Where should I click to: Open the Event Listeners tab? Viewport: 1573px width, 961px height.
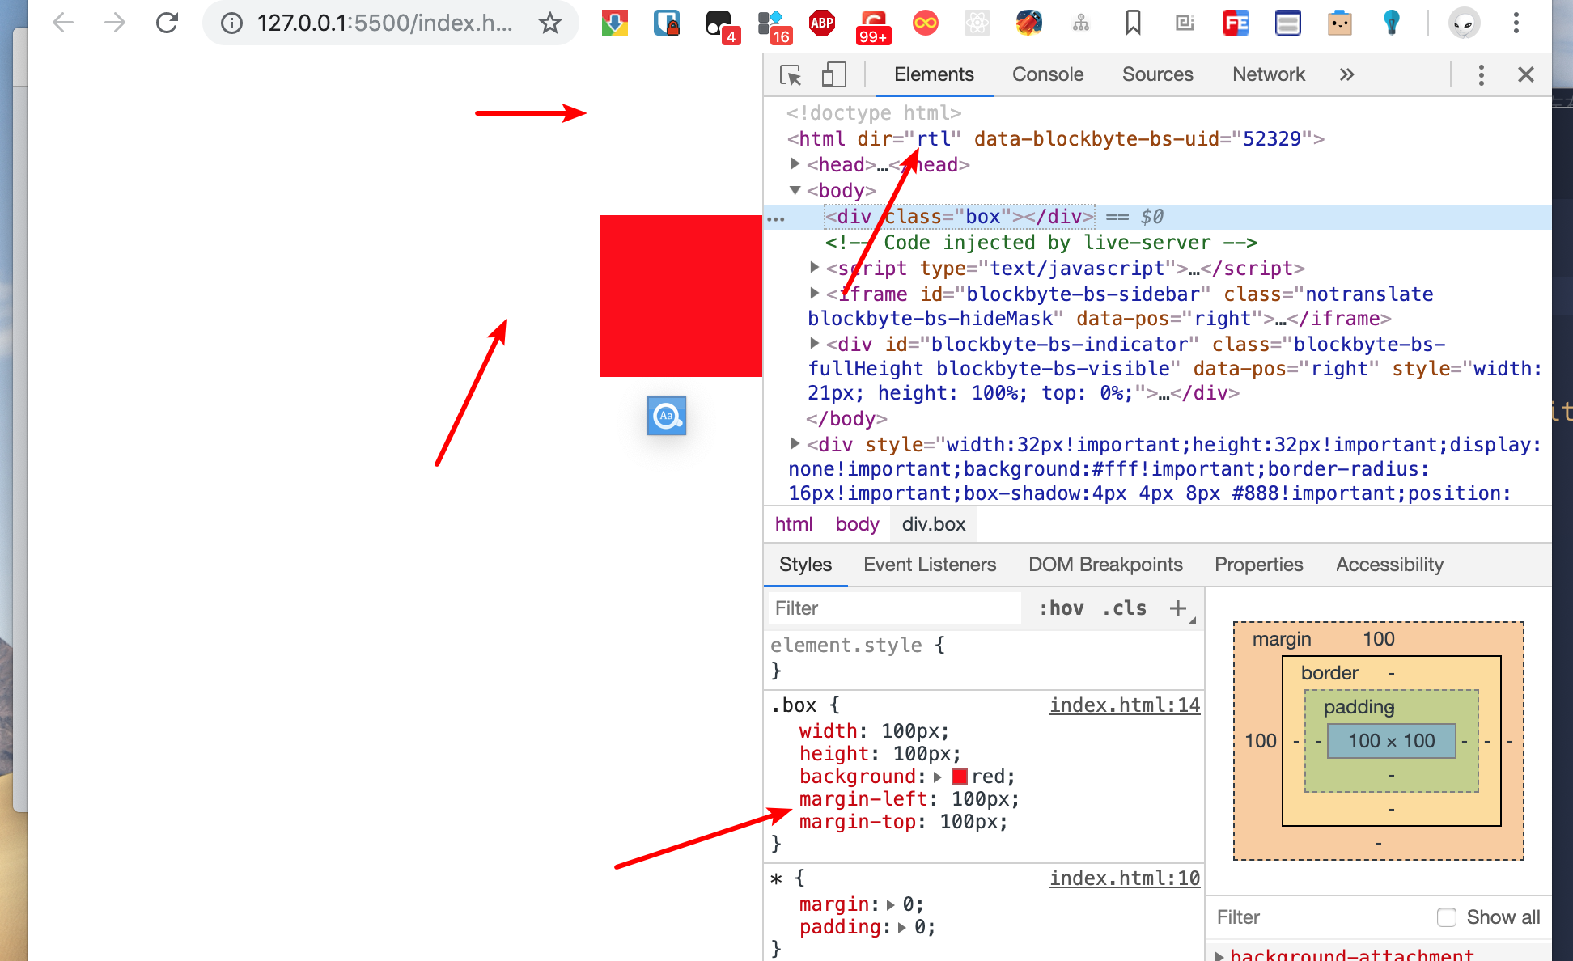pyautogui.click(x=929, y=565)
